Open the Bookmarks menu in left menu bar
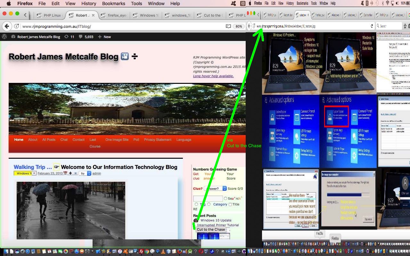Image resolution: width=410 pixels, height=256 pixels. 113,4
